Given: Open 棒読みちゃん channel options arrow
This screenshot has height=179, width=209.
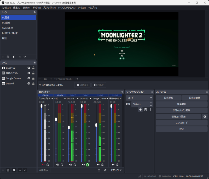Looking at the screenshot, I should [121, 98].
